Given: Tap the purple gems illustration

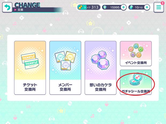Looking at the screenshot, I should [100, 60].
